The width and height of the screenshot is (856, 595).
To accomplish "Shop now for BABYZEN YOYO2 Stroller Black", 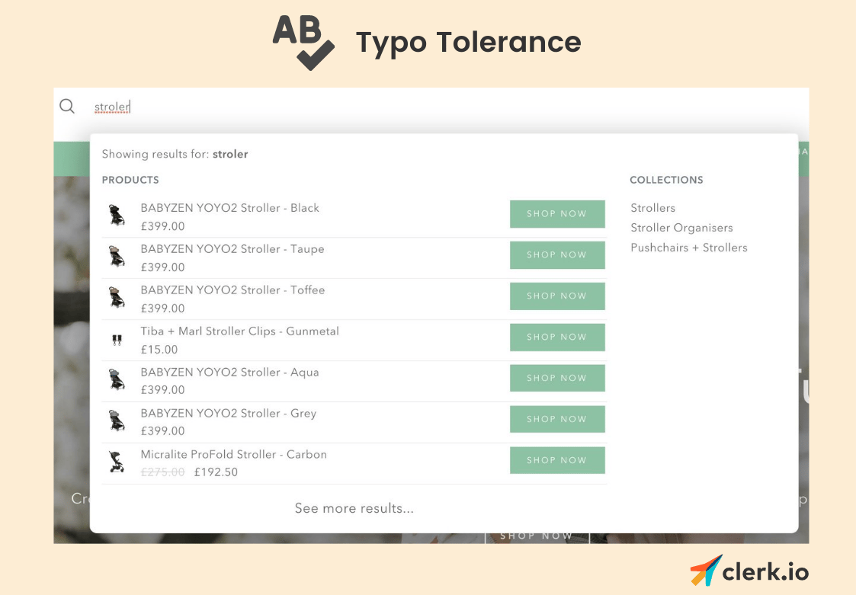I will coord(557,214).
